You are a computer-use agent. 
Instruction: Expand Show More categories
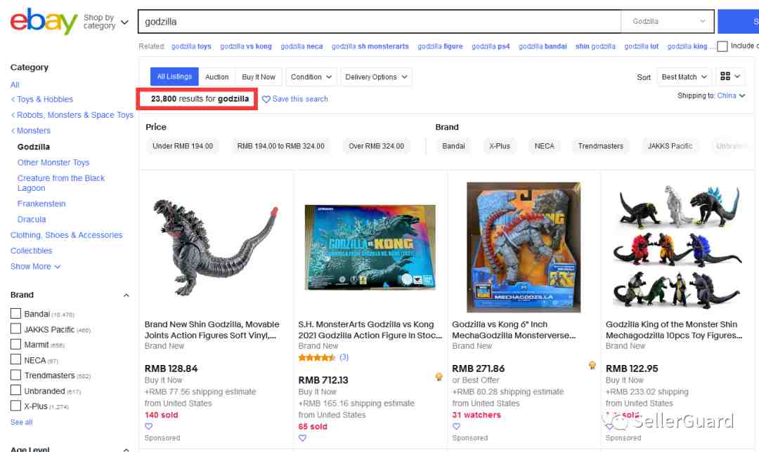pos(35,267)
